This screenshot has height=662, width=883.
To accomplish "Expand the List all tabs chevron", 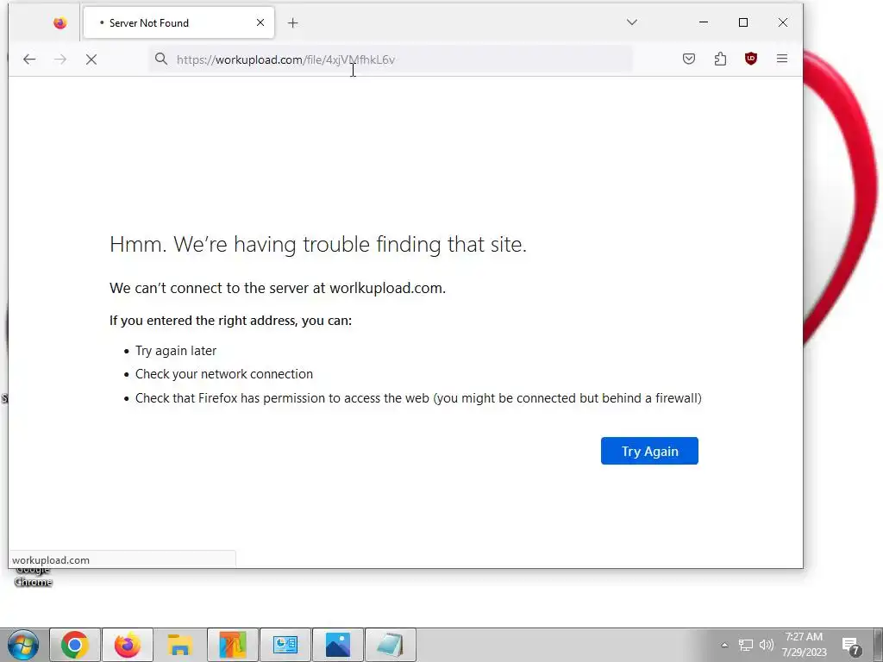I will [632, 22].
